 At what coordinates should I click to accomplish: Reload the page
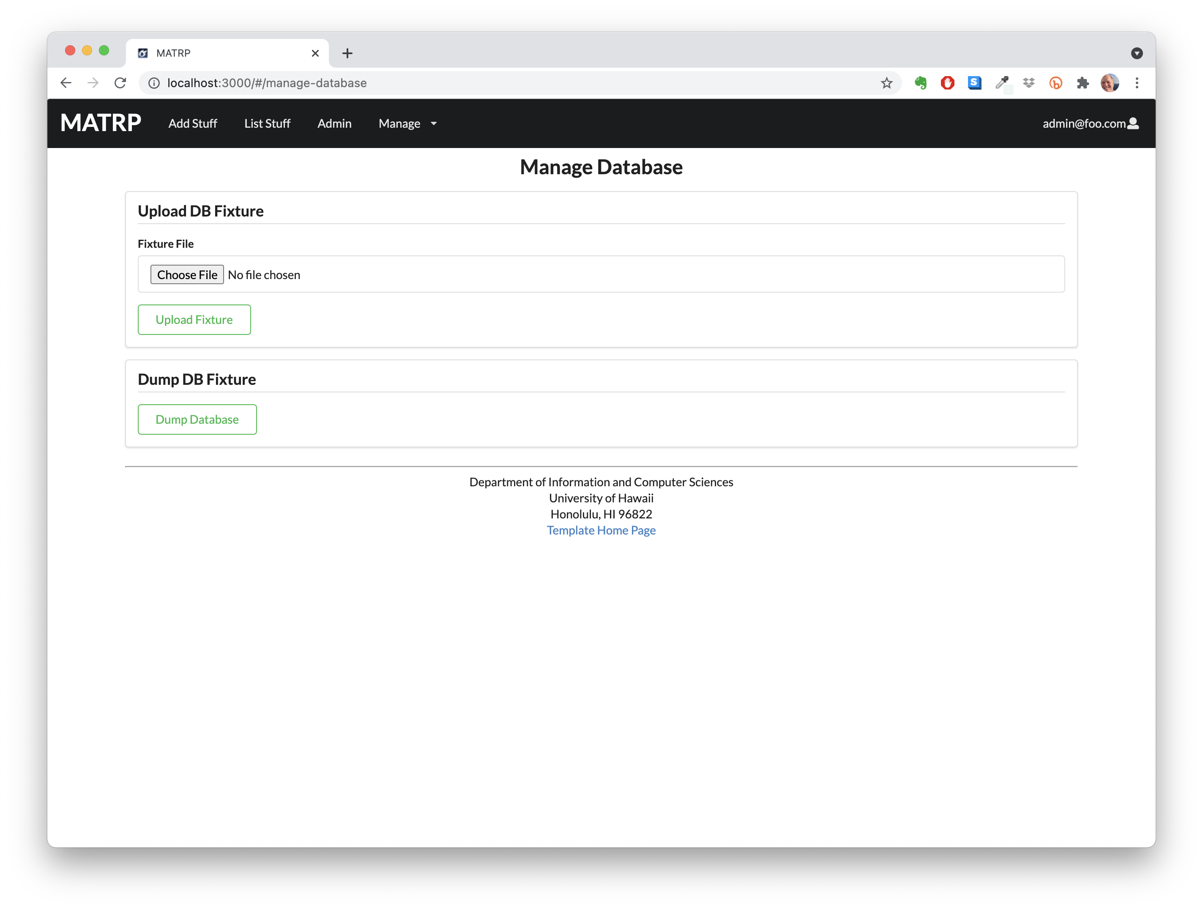pos(120,83)
